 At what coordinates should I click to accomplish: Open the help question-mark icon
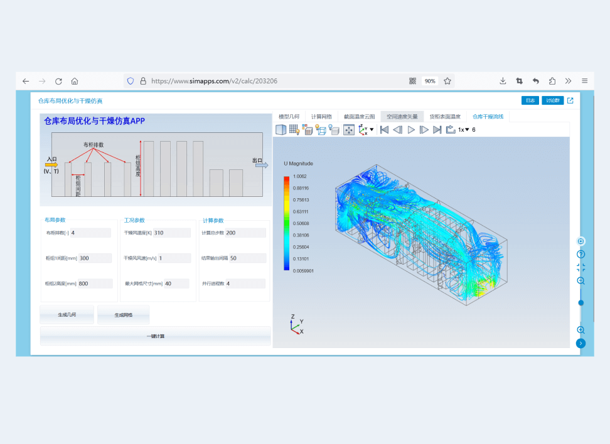(x=581, y=254)
